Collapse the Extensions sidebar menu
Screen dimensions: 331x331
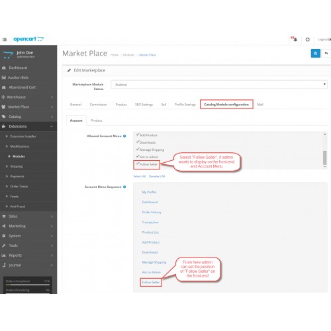pos(28,126)
